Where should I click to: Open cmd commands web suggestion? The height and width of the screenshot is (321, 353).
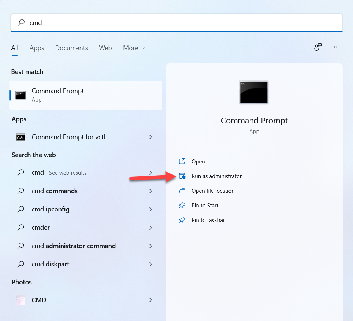click(55, 191)
